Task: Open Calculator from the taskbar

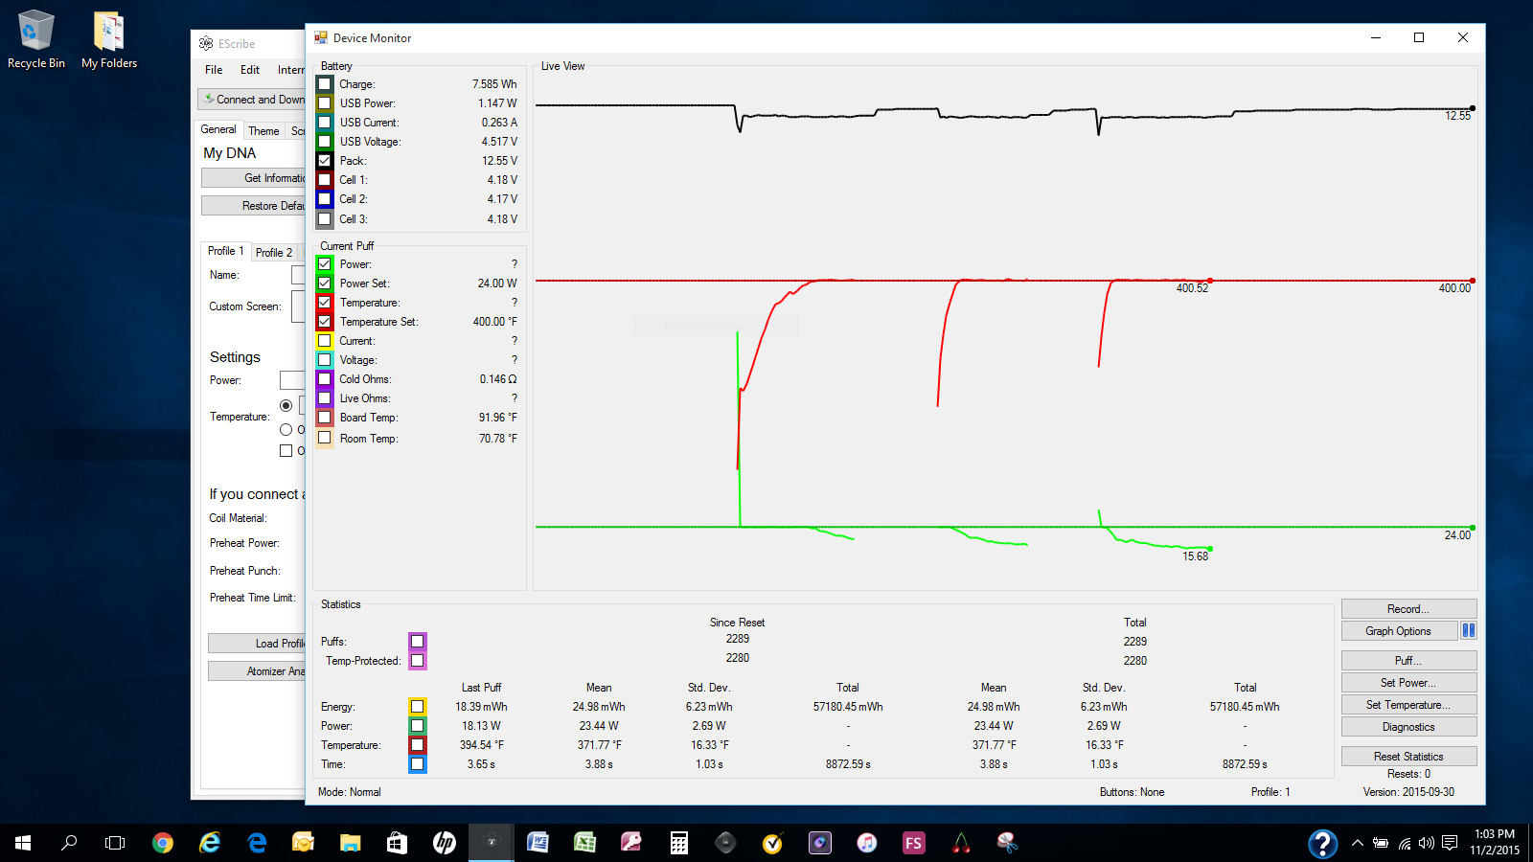Action: (678, 843)
